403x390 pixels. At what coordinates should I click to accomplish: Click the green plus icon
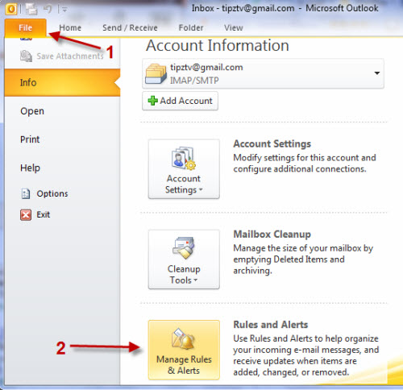coord(152,101)
